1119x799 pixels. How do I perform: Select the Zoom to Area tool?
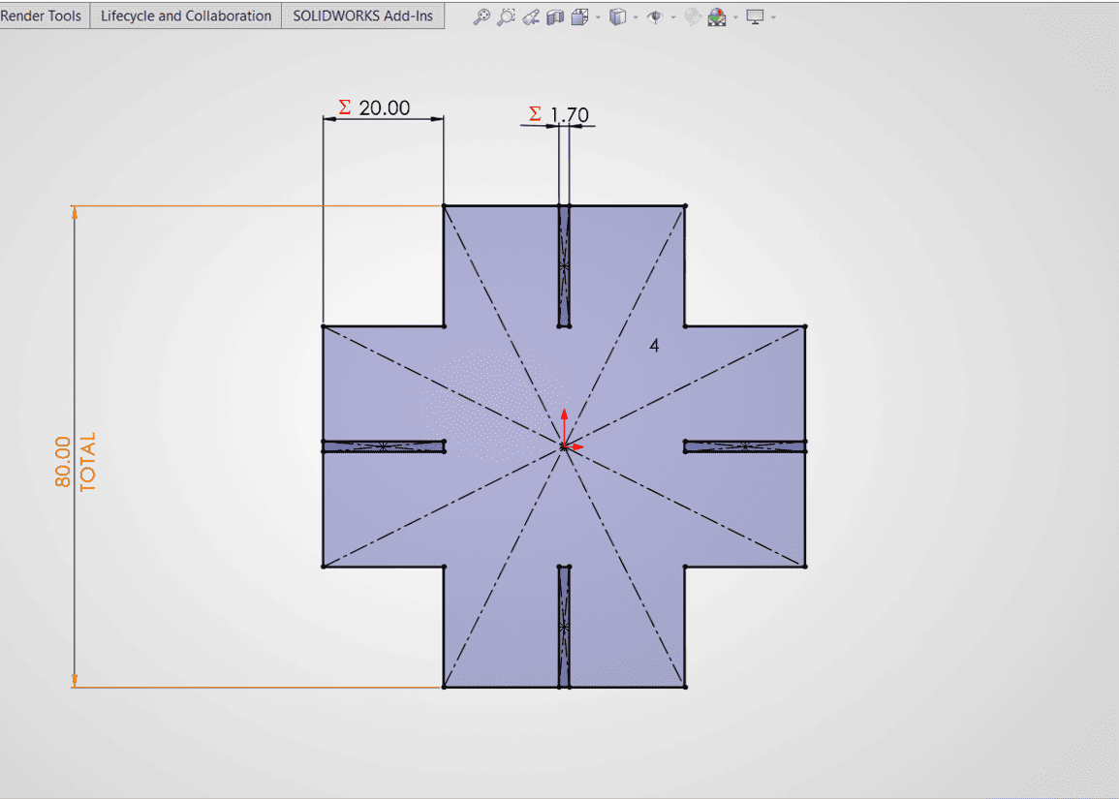click(x=506, y=16)
